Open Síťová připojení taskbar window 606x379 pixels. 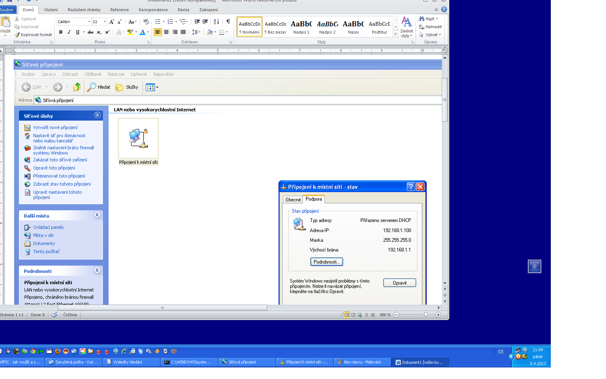pos(247,362)
